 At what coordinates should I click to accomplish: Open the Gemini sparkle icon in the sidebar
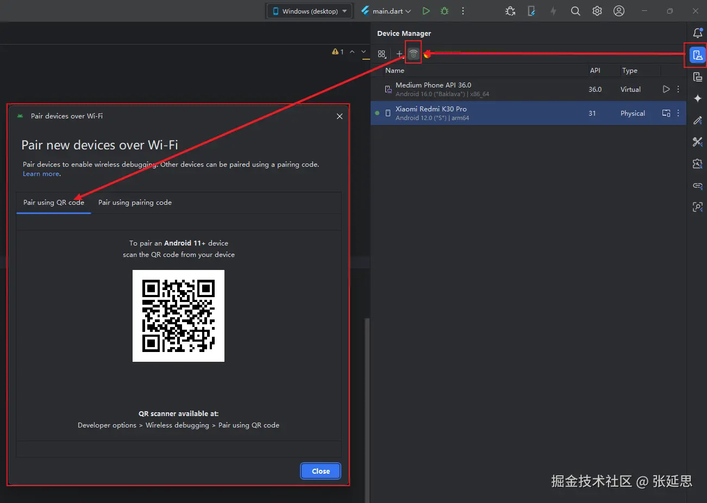tap(698, 98)
